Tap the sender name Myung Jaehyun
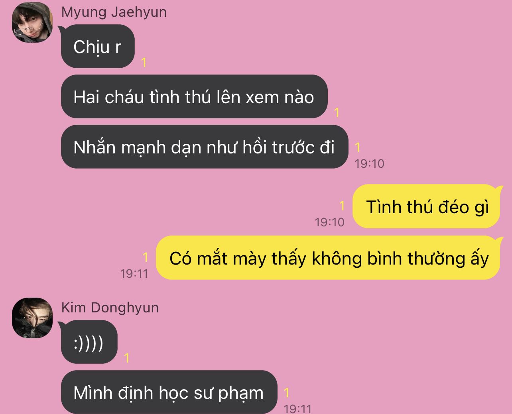 114,12
